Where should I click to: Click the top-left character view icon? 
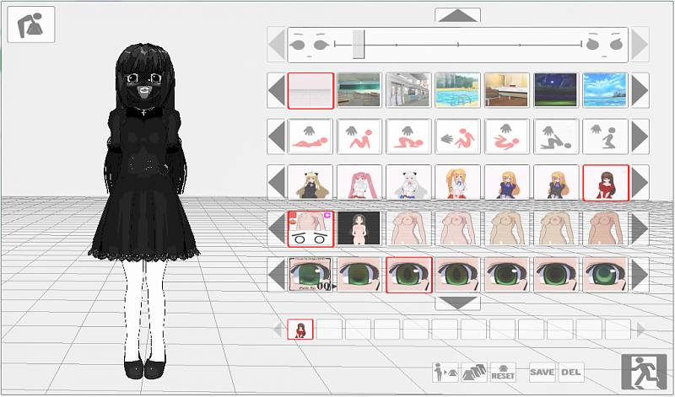pyautogui.click(x=31, y=24)
